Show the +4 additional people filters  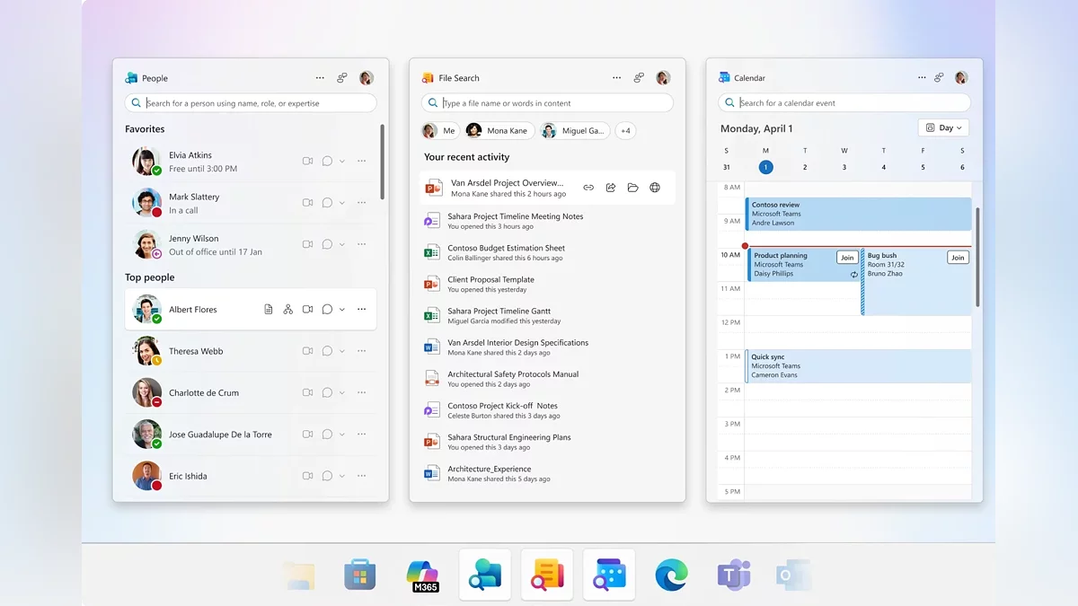pos(625,131)
